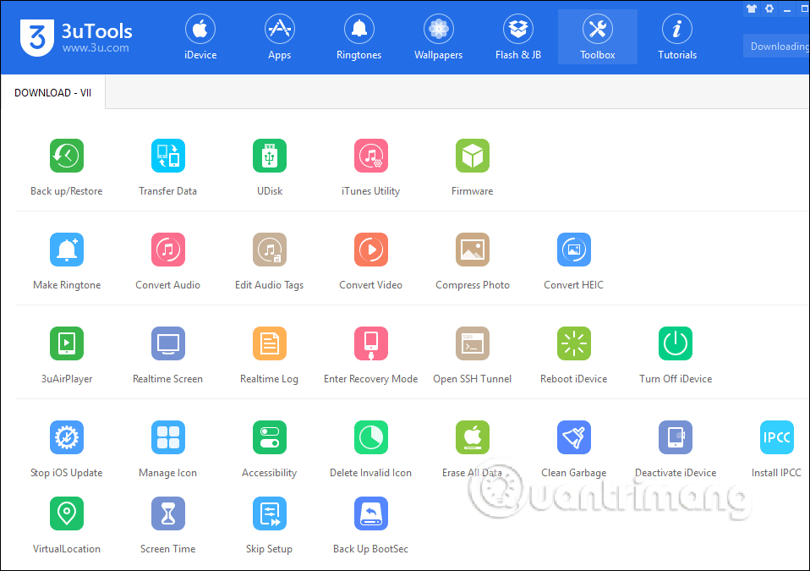Open the Realtime Screen tool
810x571 pixels.
(168, 343)
